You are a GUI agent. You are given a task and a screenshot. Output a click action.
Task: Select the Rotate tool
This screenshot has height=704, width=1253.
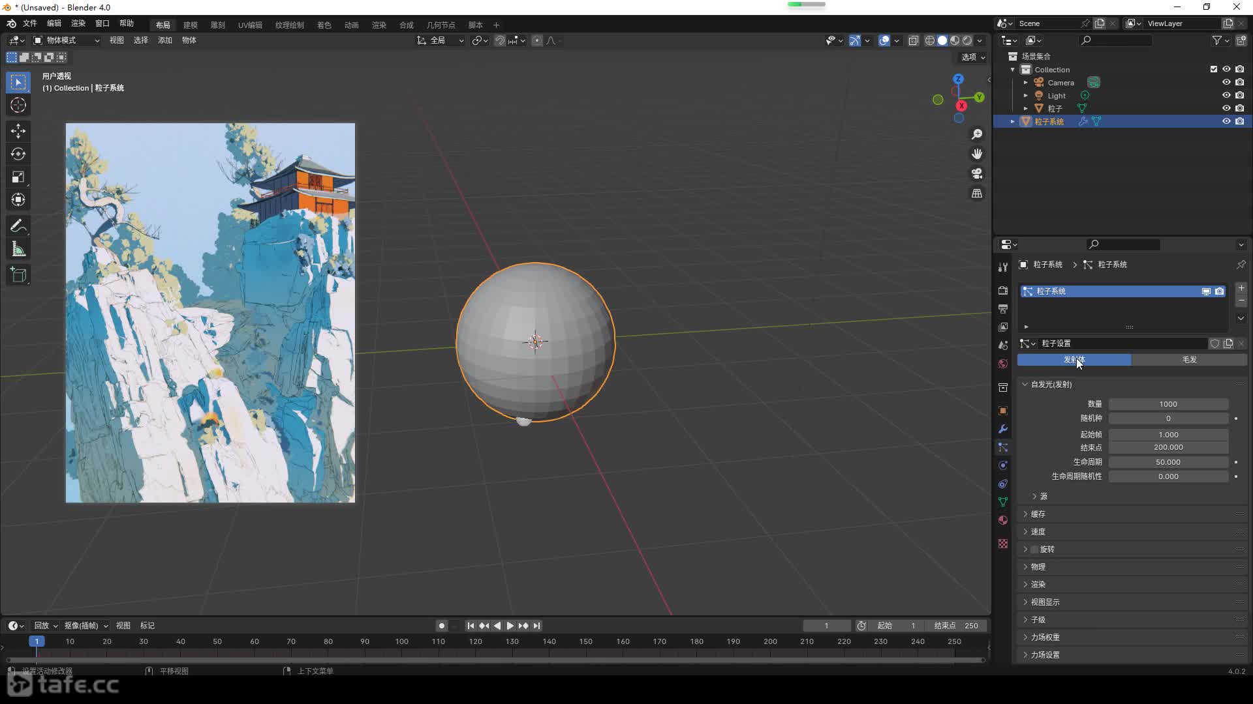(x=18, y=154)
